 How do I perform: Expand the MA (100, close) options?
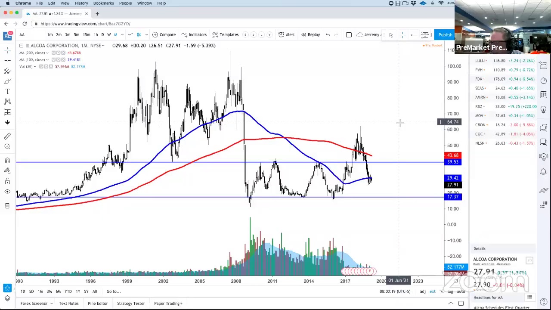point(47,60)
